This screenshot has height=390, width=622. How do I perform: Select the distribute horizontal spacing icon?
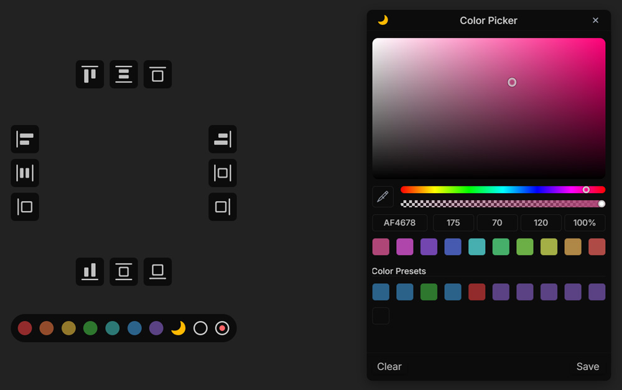coord(25,173)
